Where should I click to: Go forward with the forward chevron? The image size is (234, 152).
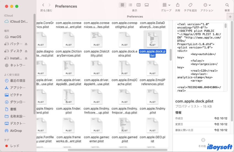(49, 5)
